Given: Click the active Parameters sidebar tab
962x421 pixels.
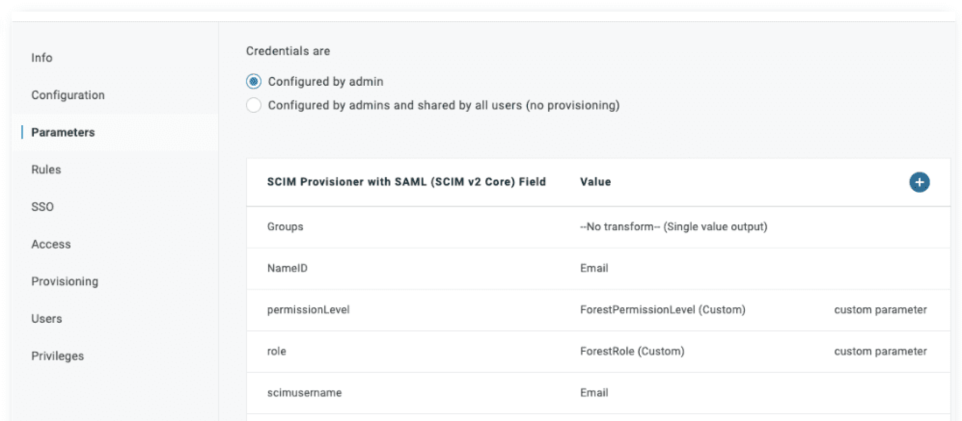Looking at the screenshot, I should point(63,132).
